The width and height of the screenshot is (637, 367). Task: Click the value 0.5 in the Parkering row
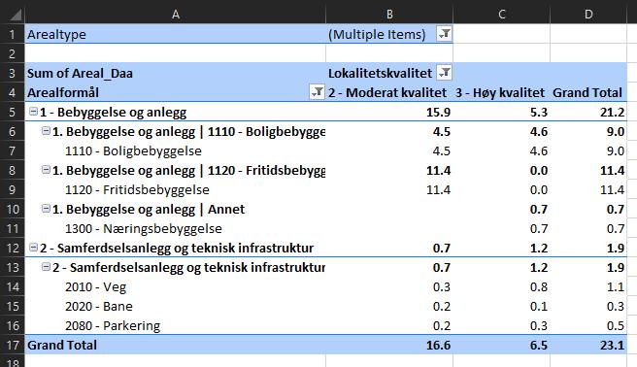tap(616, 325)
